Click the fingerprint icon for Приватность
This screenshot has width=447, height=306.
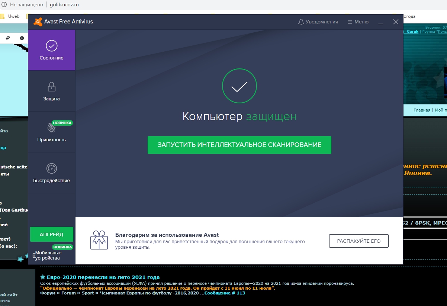(x=52, y=128)
